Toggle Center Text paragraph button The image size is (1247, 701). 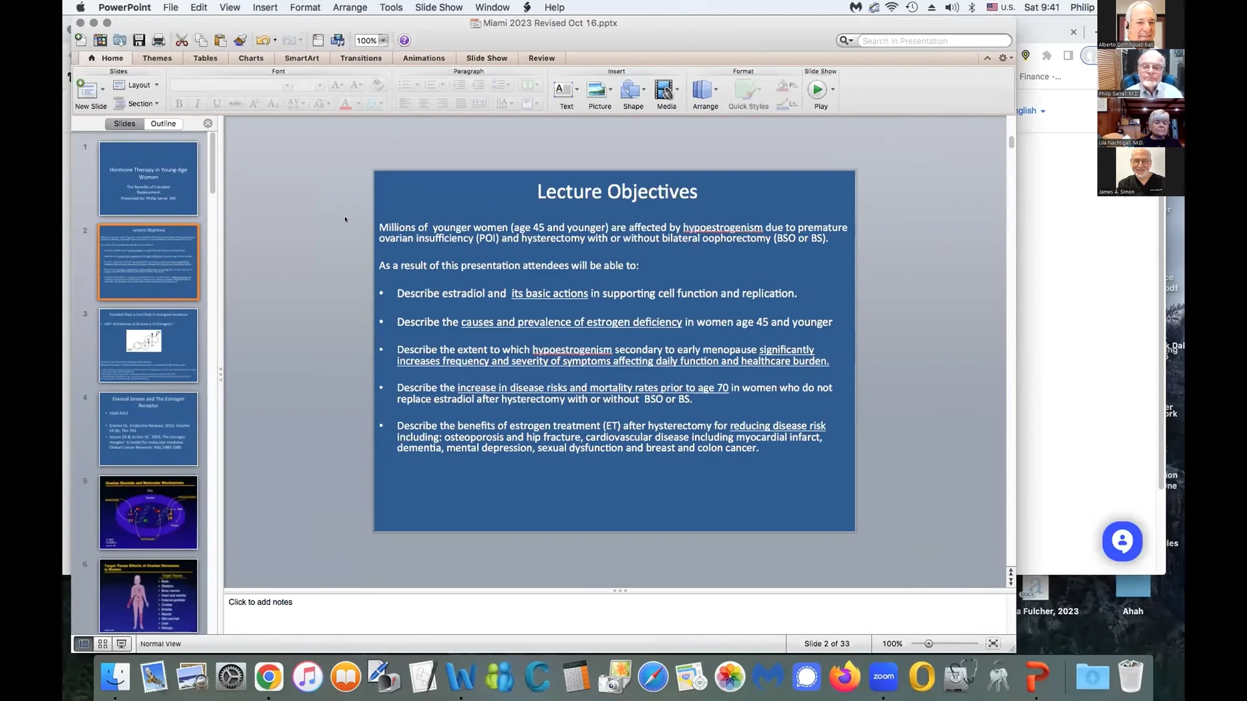pyautogui.click(x=423, y=103)
